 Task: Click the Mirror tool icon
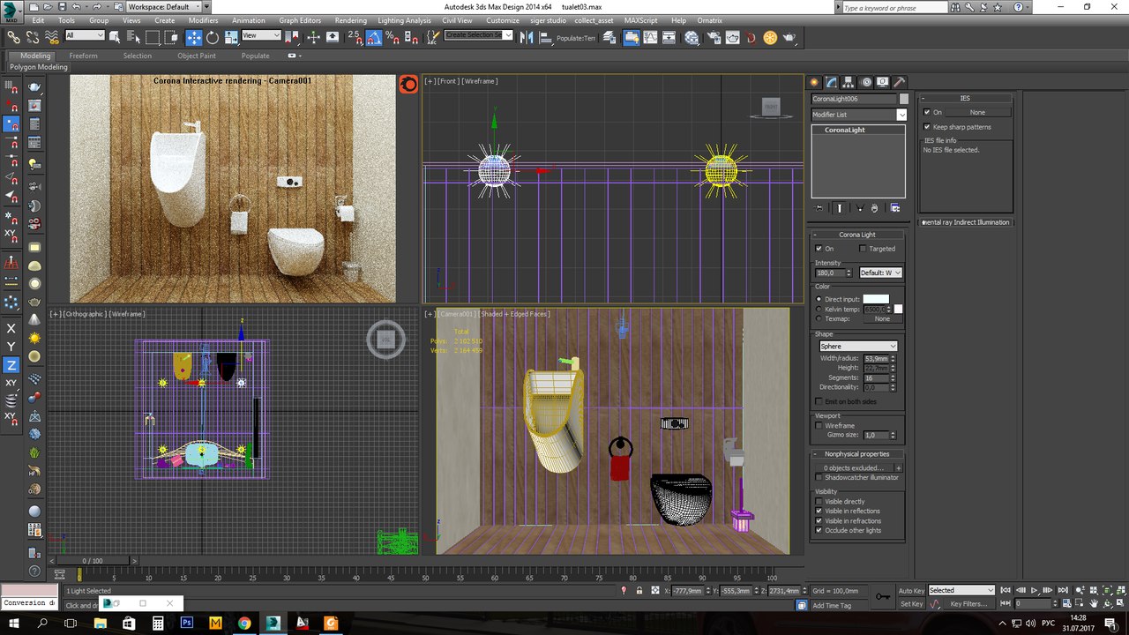tap(526, 37)
